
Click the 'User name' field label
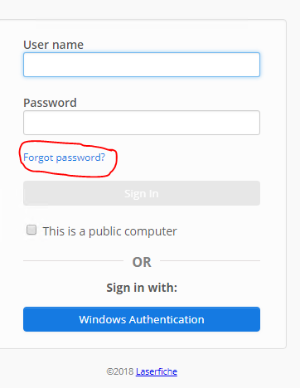click(53, 45)
